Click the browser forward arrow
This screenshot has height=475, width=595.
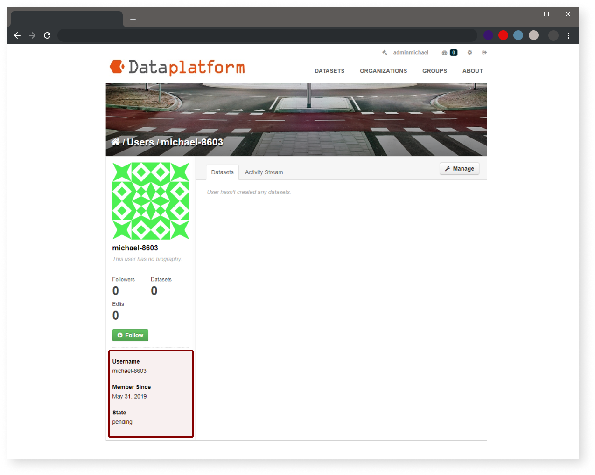pos(32,35)
